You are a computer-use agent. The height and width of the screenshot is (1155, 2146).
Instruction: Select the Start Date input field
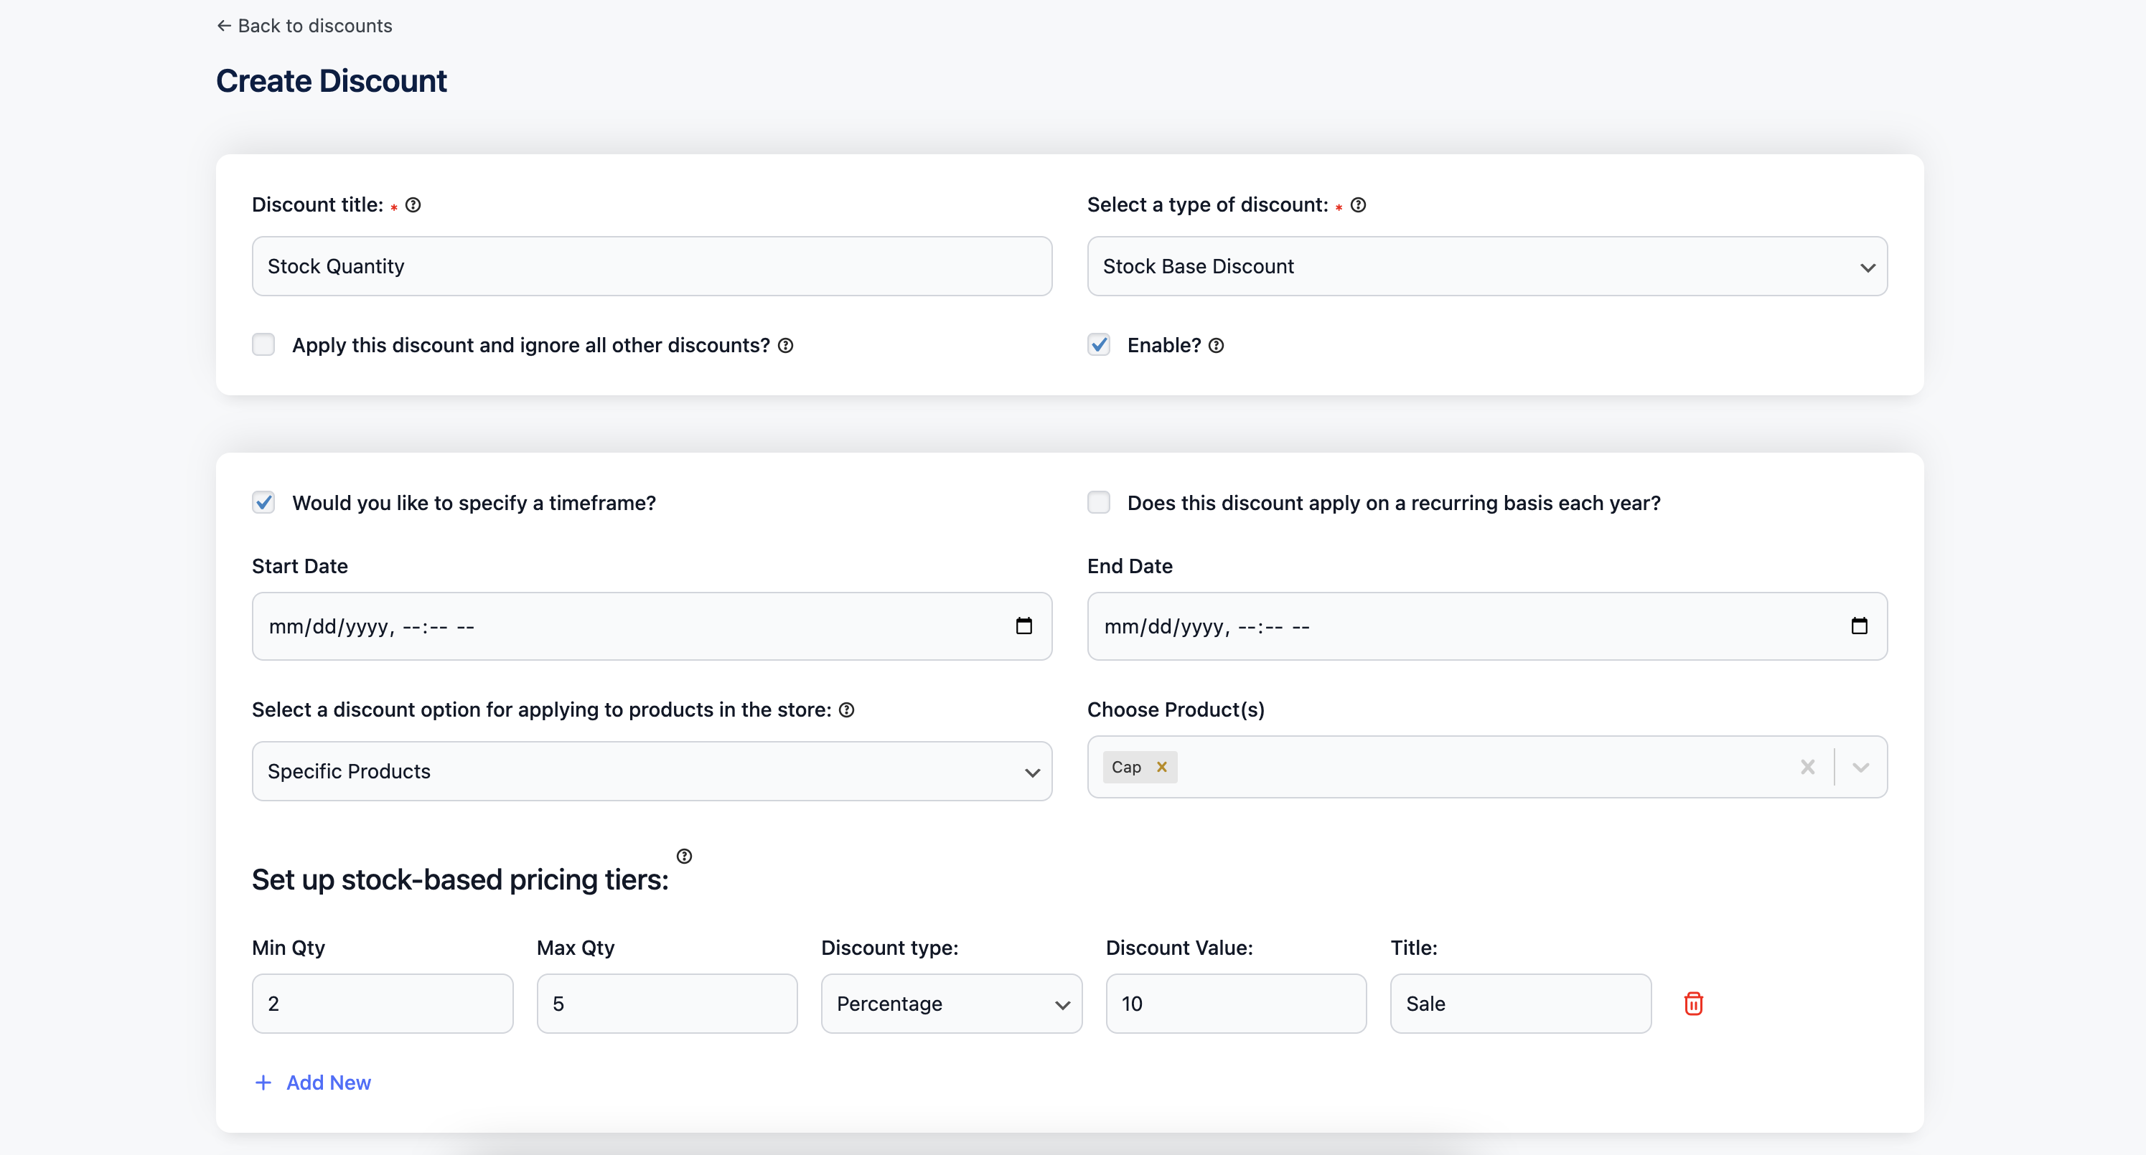[x=653, y=626]
